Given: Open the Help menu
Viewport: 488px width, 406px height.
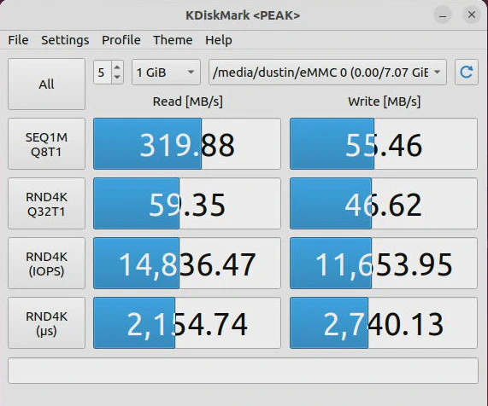Looking at the screenshot, I should pyautogui.click(x=219, y=40).
